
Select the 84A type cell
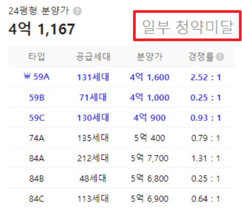tap(37, 158)
